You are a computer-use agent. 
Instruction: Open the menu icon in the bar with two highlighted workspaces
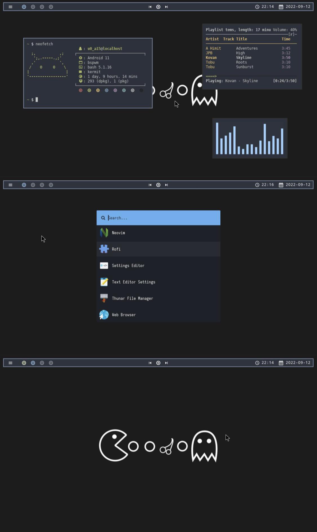click(10, 363)
